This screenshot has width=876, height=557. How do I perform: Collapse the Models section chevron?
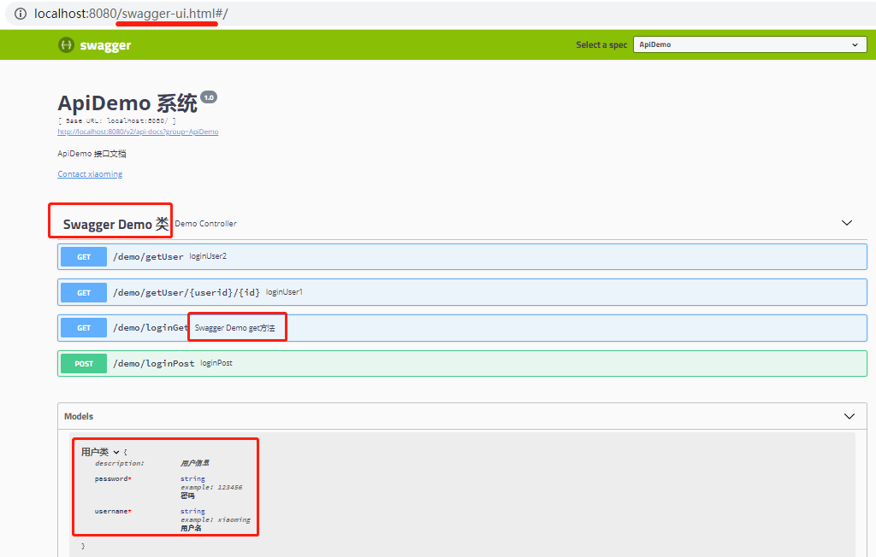tap(849, 416)
